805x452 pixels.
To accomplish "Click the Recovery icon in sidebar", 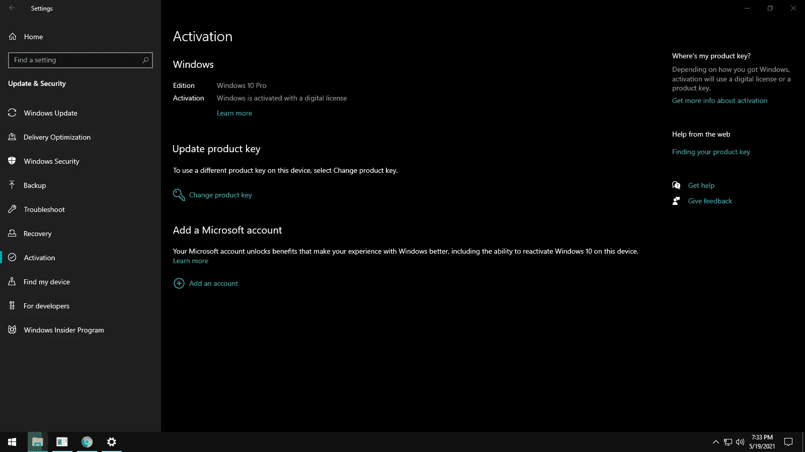I will [13, 234].
